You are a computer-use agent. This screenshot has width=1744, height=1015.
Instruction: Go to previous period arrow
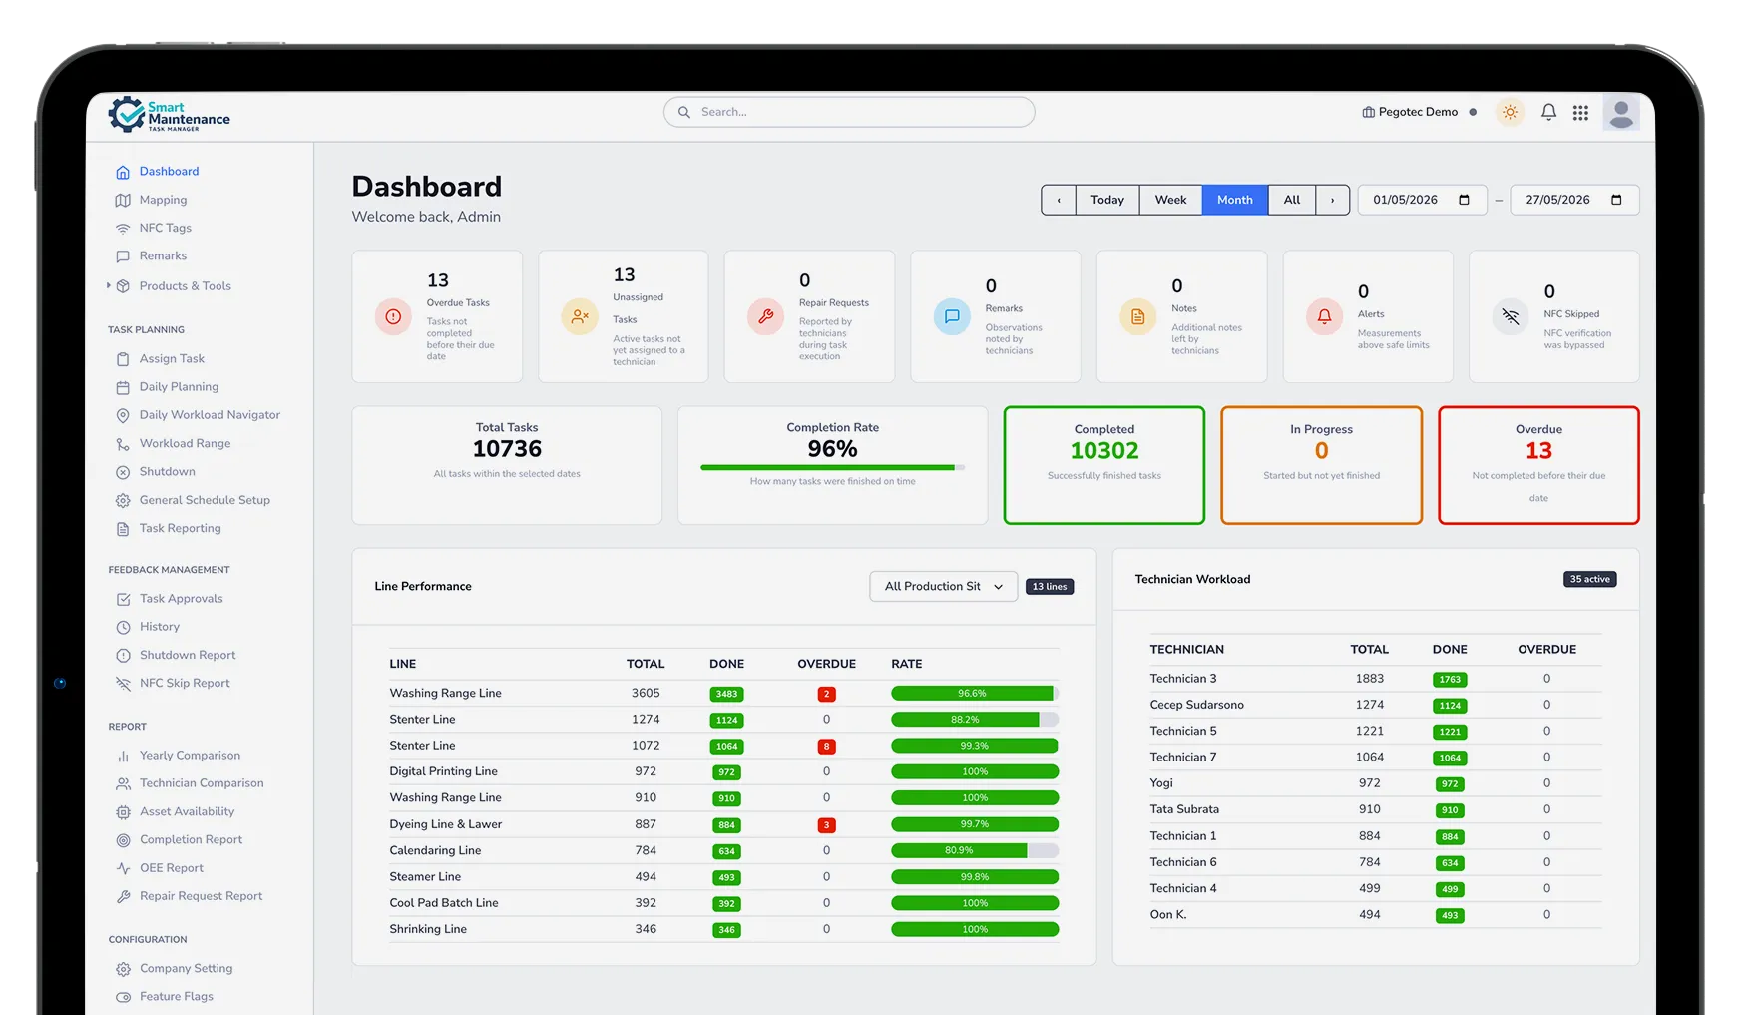(x=1059, y=200)
